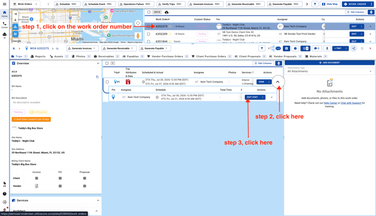Switch to the Assets tab
This screenshot has height=216, width=376.
tap(59, 57)
